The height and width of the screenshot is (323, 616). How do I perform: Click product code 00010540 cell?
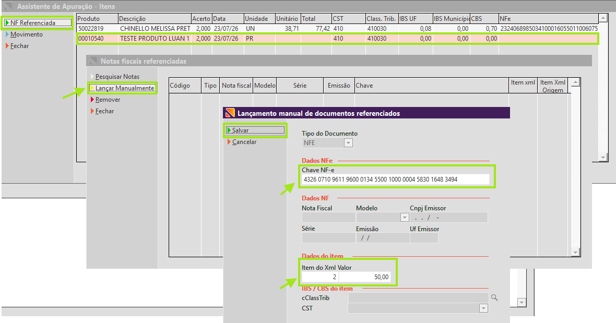[x=97, y=39]
